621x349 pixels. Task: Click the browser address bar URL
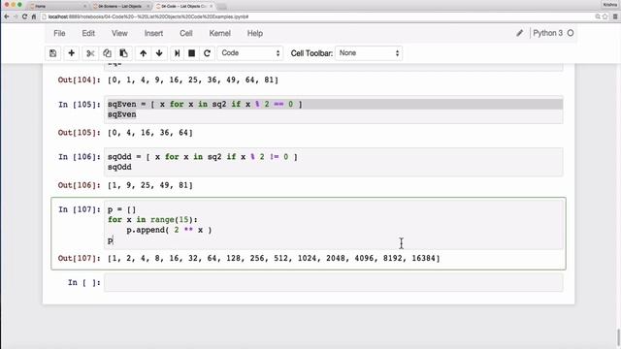point(148,16)
